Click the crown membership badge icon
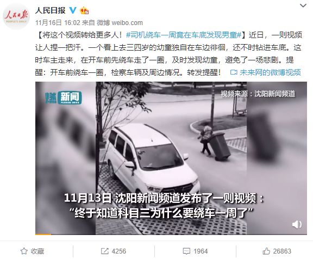 84,10
